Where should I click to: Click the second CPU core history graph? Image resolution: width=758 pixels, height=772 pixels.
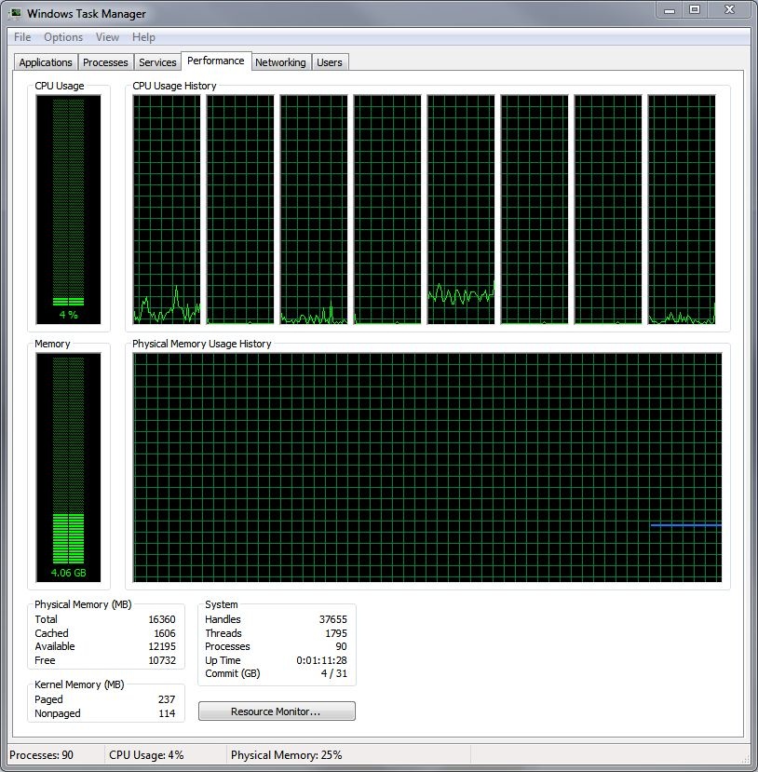pos(240,210)
